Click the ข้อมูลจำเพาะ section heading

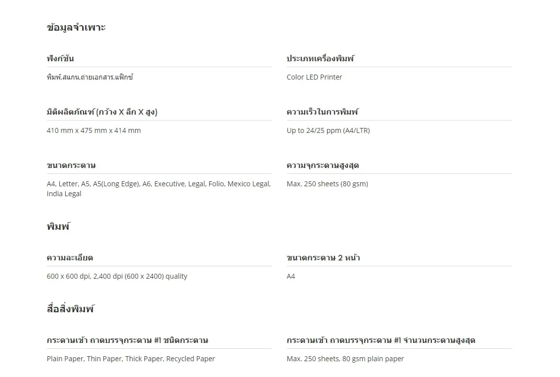(76, 28)
